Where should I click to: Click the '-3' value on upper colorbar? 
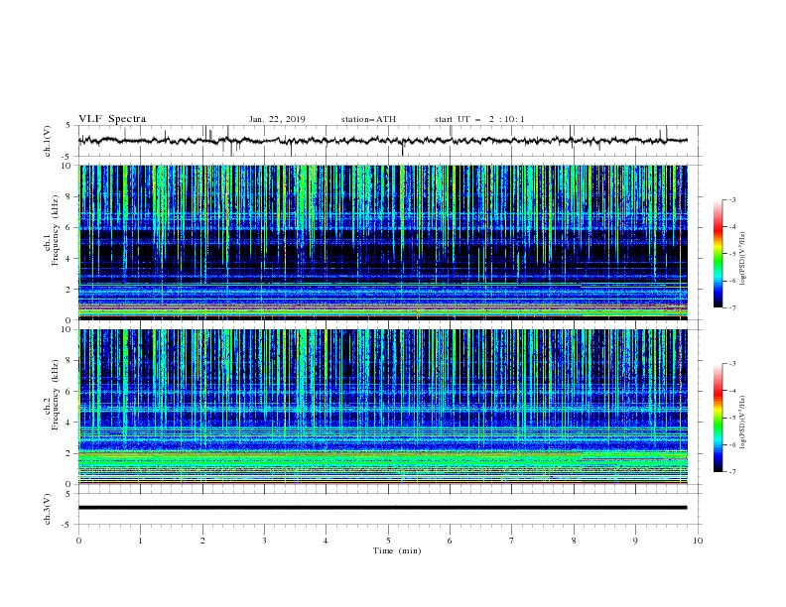point(732,199)
